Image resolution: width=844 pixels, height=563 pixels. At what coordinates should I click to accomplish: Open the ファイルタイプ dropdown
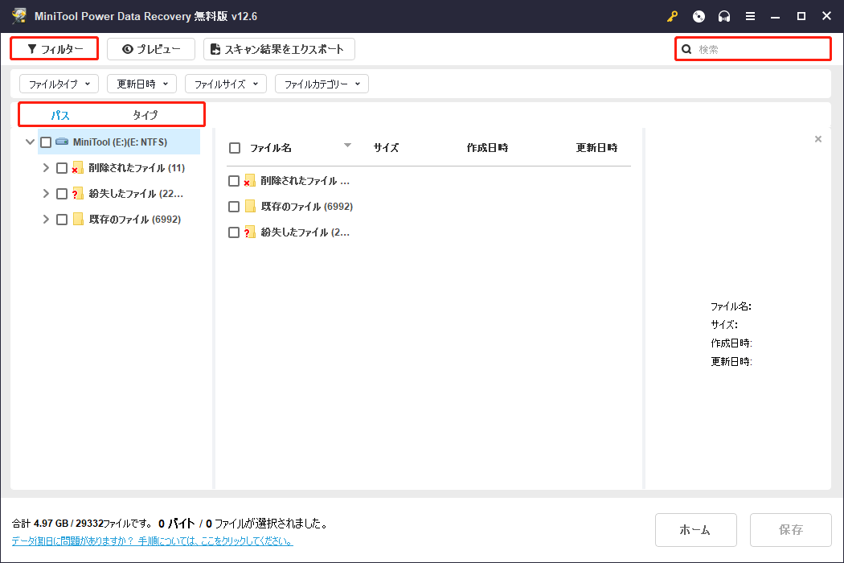(x=59, y=84)
